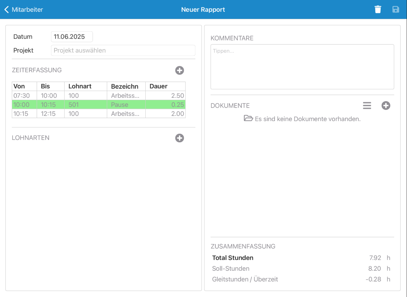The width and height of the screenshot is (407, 297).
Task: Open the Dokumente list menu icon
Action: coord(367,106)
